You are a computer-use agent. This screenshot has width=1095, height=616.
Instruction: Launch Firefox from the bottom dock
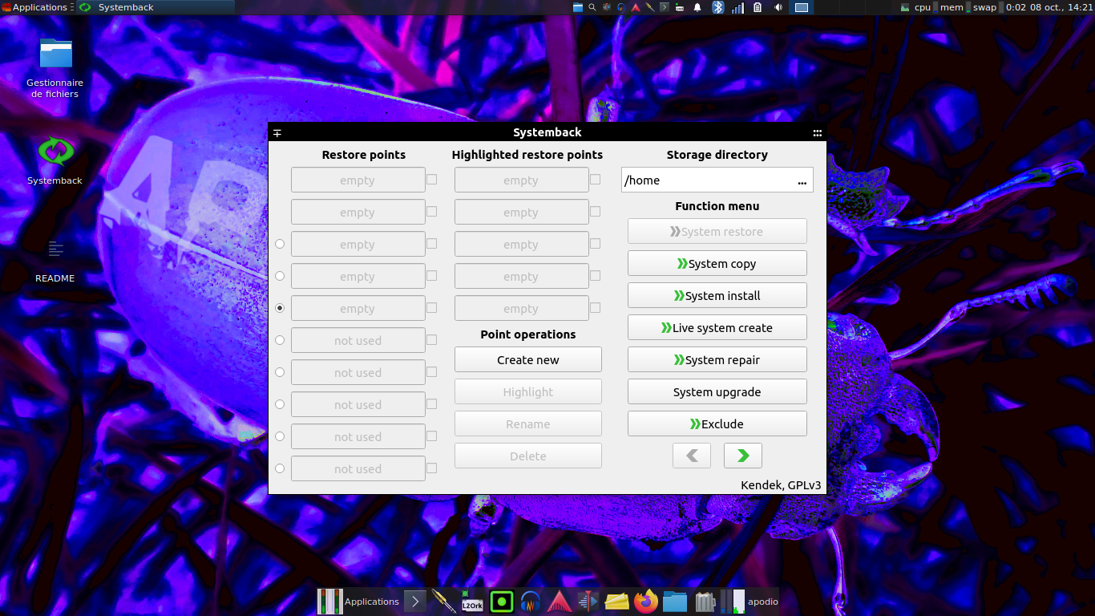(645, 602)
